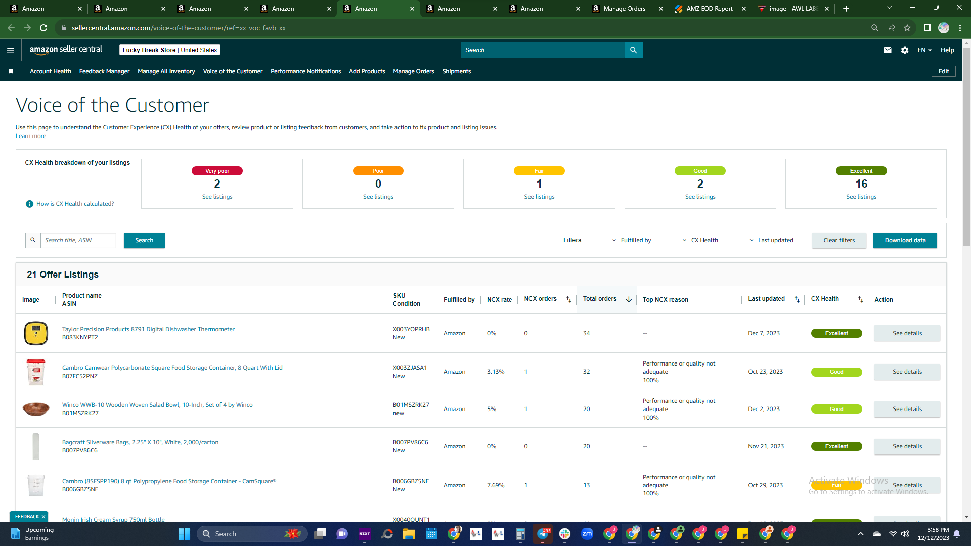This screenshot has width=971, height=546.
Task: Open Feedback Manager menu item
Action: pos(105,71)
